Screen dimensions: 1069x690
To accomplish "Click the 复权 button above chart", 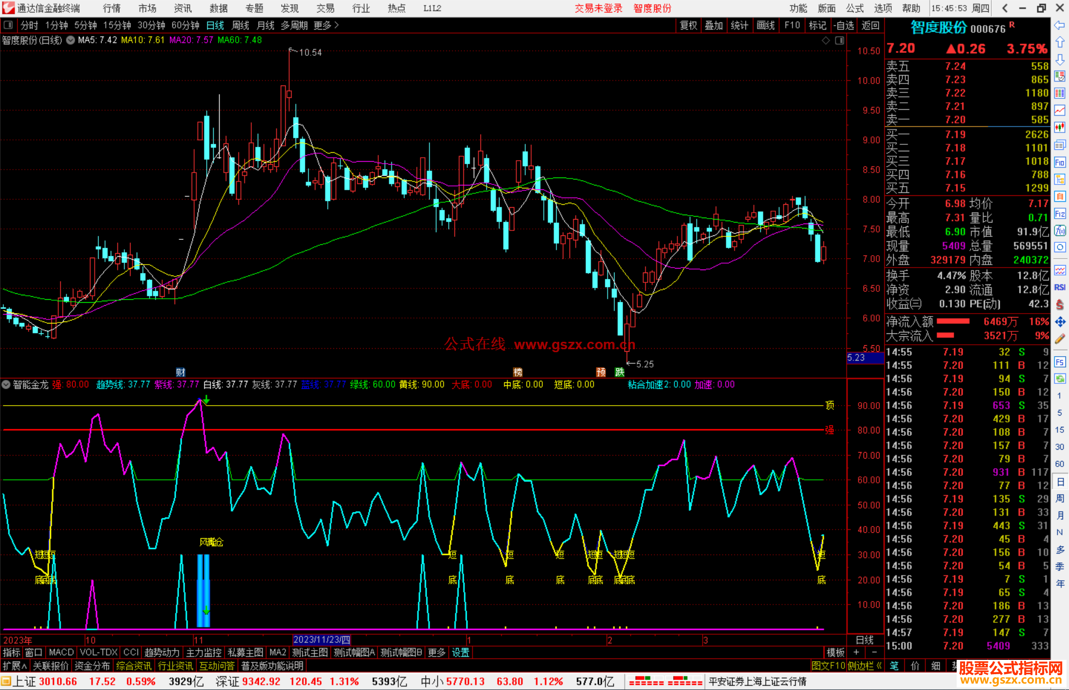I will [x=688, y=25].
